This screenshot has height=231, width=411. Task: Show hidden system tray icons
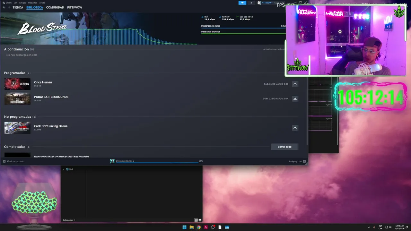pos(369,227)
